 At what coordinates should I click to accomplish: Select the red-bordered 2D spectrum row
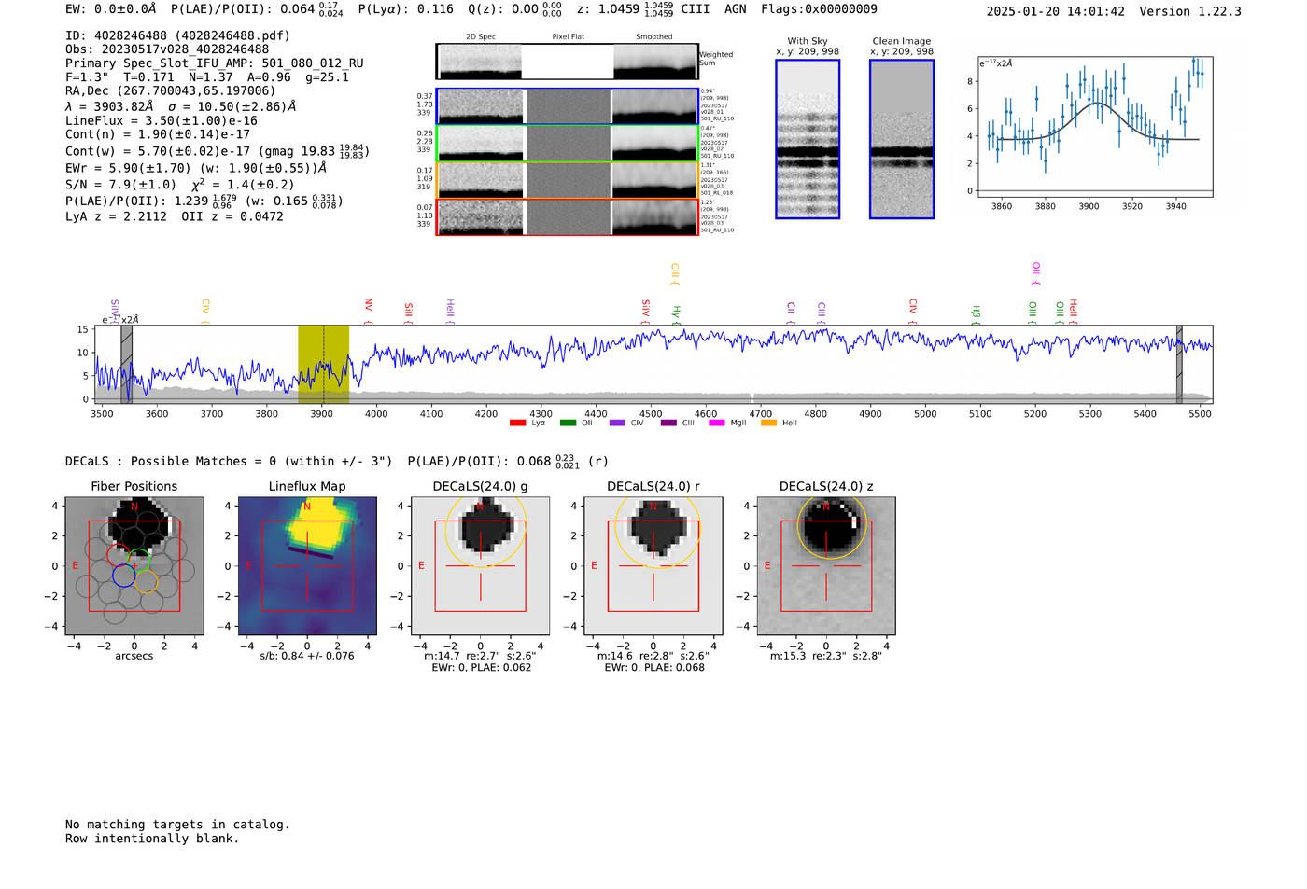click(x=568, y=216)
